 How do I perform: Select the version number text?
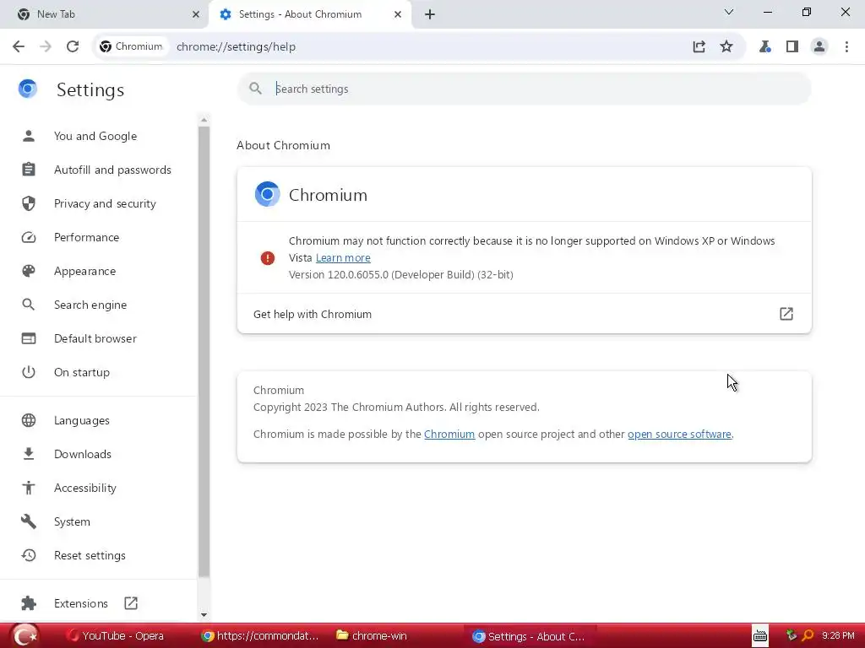pyautogui.click(x=401, y=274)
